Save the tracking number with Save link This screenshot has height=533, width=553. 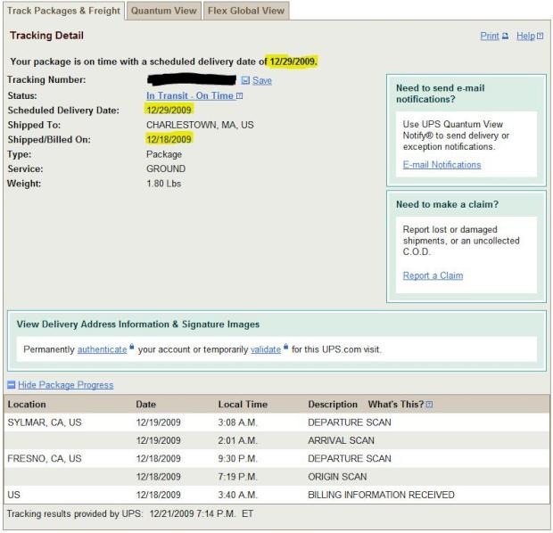click(262, 81)
